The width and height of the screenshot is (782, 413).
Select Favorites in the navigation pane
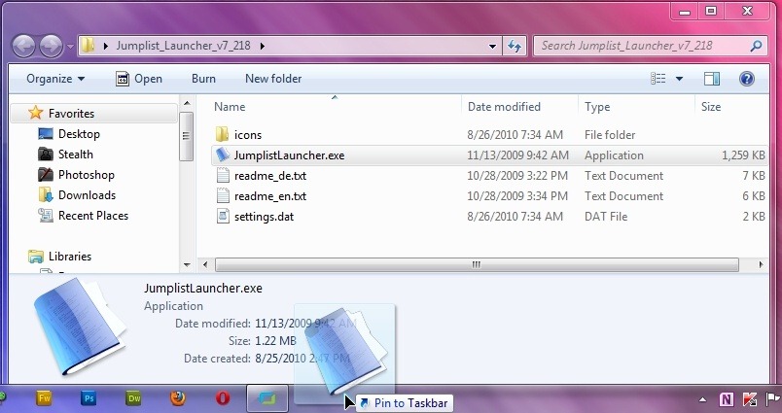click(93, 114)
